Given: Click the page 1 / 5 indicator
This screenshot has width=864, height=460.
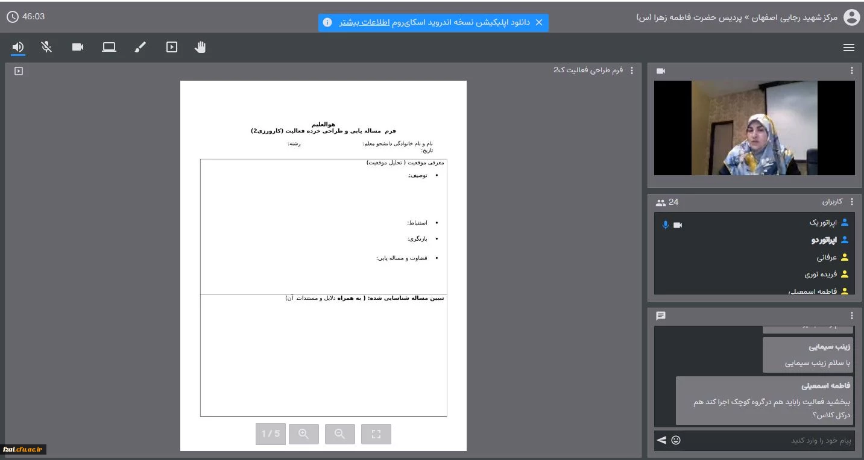Looking at the screenshot, I should tap(270, 434).
